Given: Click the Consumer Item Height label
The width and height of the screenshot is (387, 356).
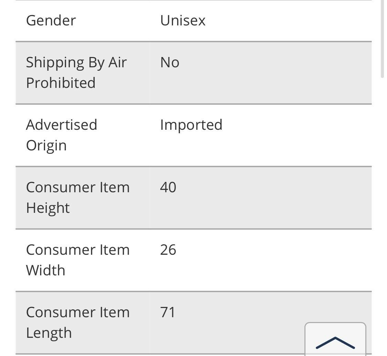Looking at the screenshot, I should tap(78, 197).
